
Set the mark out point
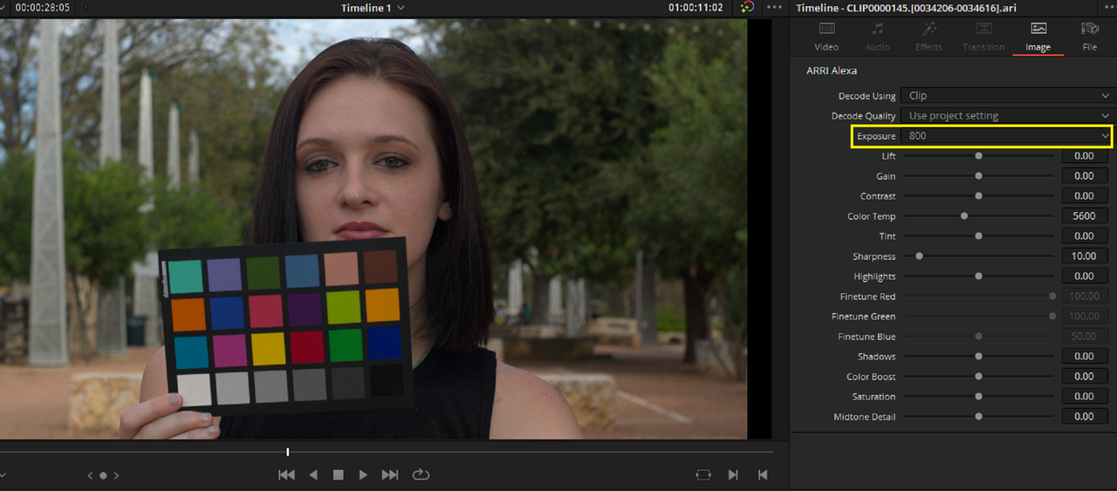click(x=763, y=474)
